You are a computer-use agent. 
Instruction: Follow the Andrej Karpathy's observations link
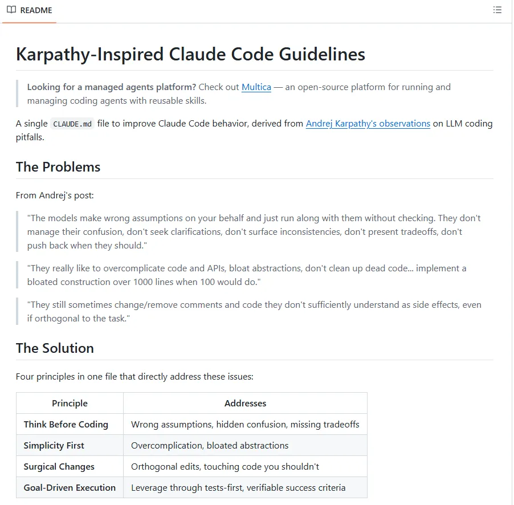tap(368, 124)
